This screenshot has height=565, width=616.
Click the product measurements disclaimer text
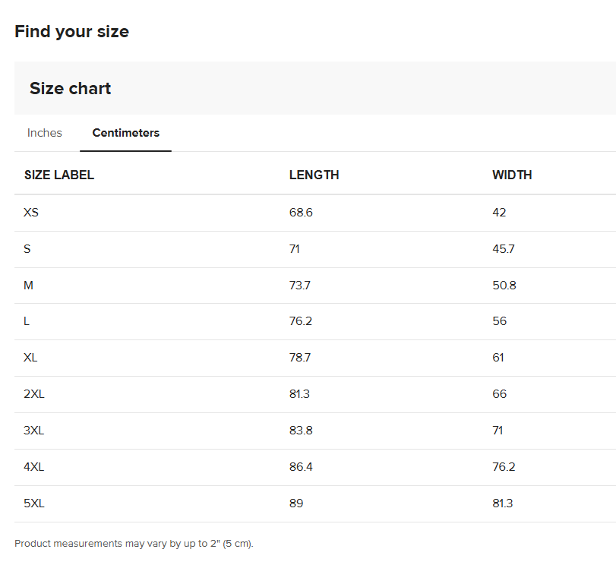[134, 544]
